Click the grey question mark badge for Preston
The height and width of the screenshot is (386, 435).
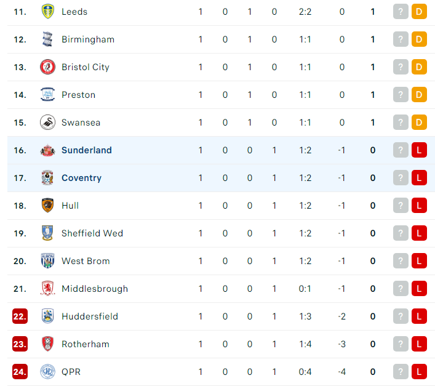pyautogui.click(x=401, y=95)
